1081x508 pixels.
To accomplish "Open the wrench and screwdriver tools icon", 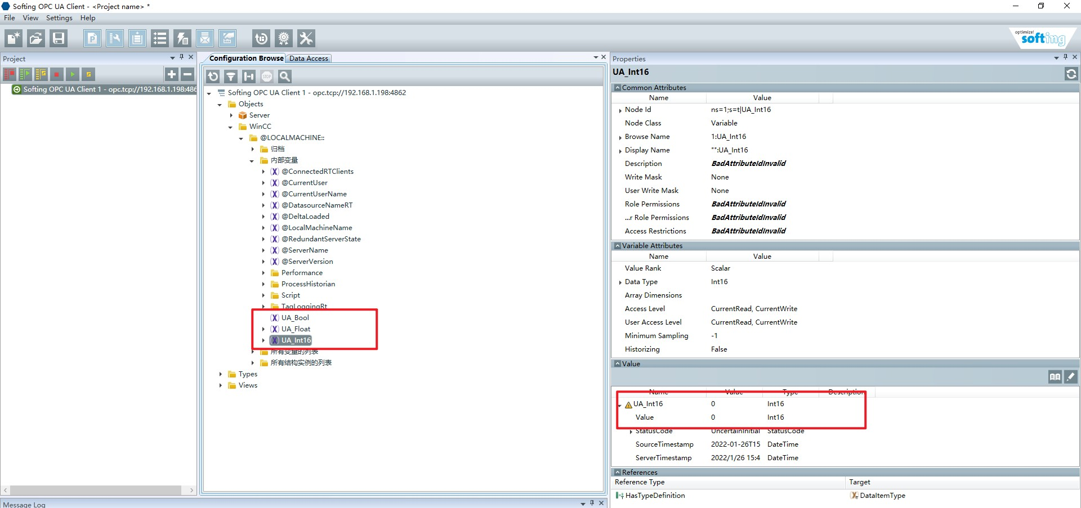I will [x=306, y=38].
